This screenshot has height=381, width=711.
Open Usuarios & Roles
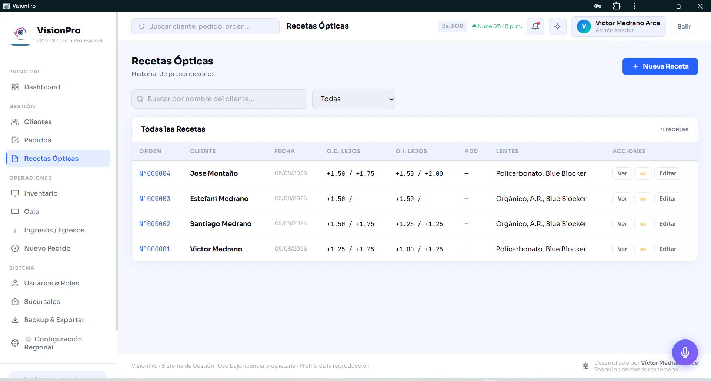tap(58, 283)
